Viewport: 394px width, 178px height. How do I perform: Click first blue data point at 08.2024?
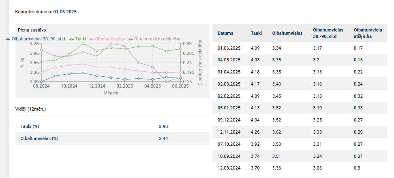41,82
